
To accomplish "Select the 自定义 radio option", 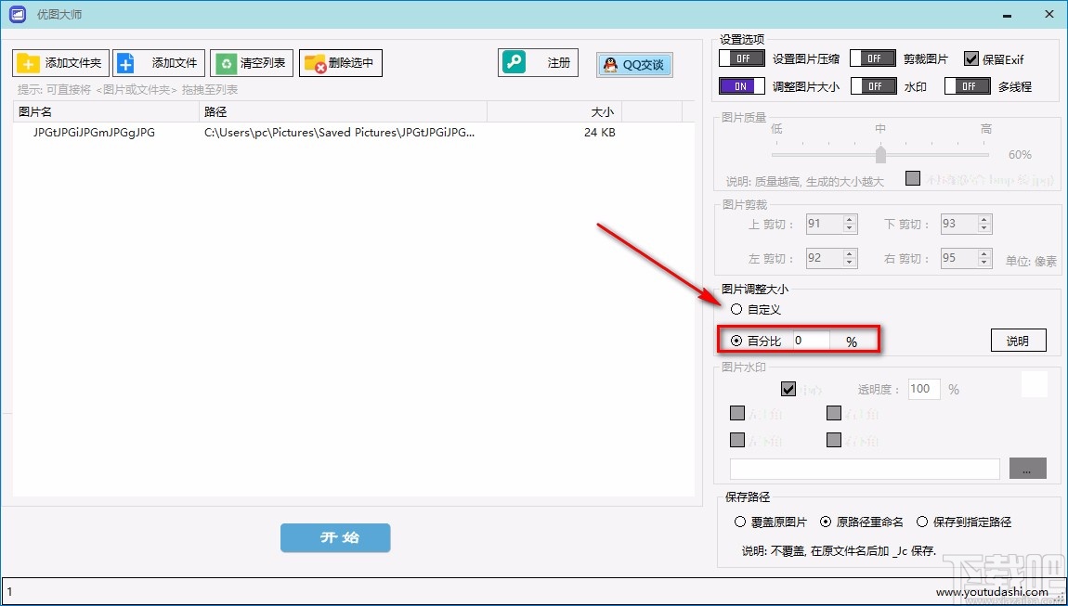I will click(x=736, y=309).
